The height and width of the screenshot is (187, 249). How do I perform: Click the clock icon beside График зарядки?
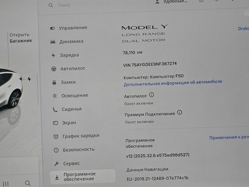(56, 137)
